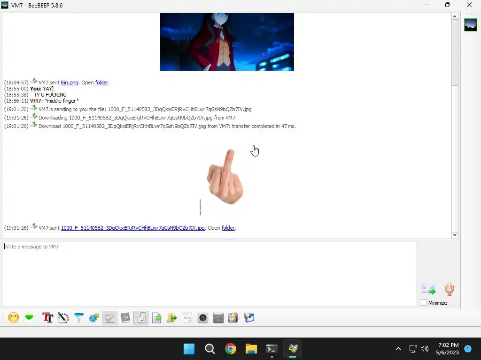Click the chat scrollbar down arrow
481x360 pixels.
click(455, 235)
